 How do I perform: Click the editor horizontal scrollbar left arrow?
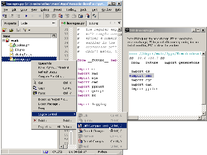[x=62, y=146]
